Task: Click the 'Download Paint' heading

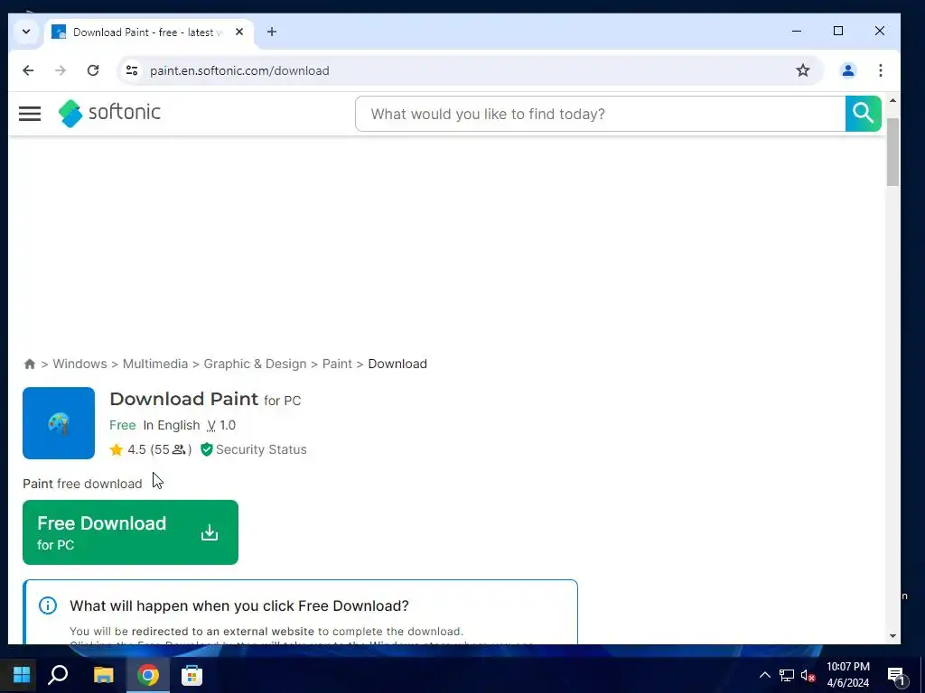Action: 184,399
